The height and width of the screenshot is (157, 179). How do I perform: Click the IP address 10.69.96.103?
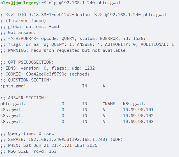click(138, 122)
